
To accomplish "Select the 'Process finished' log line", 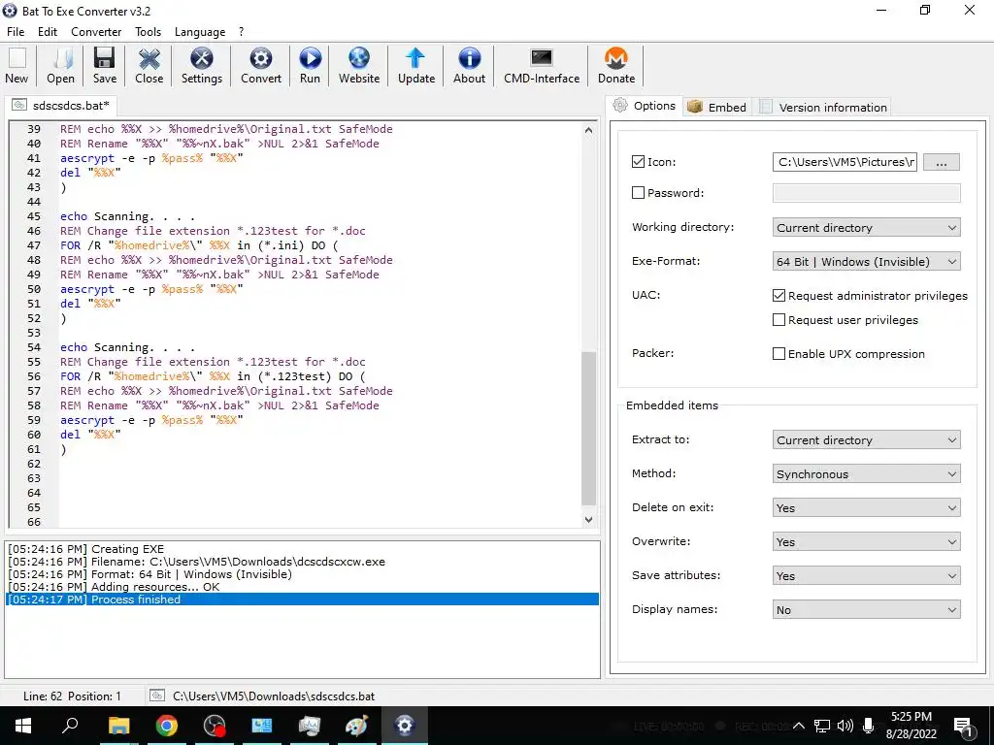I will point(303,599).
